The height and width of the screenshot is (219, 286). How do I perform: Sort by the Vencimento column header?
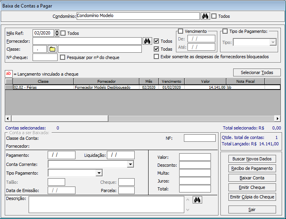(x=172, y=81)
